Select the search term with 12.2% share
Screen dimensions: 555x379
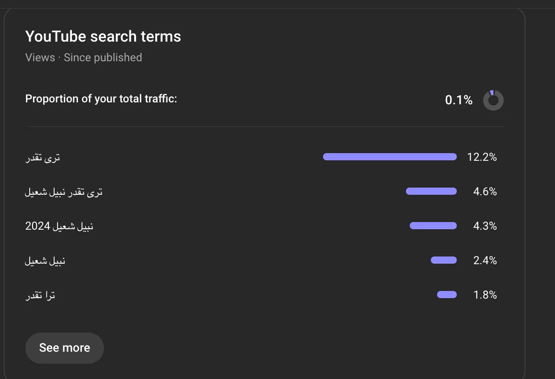pyautogui.click(x=43, y=157)
